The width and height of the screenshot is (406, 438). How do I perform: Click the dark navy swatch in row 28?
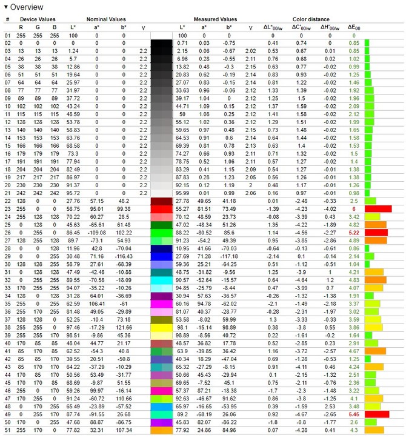coord(162,248)
